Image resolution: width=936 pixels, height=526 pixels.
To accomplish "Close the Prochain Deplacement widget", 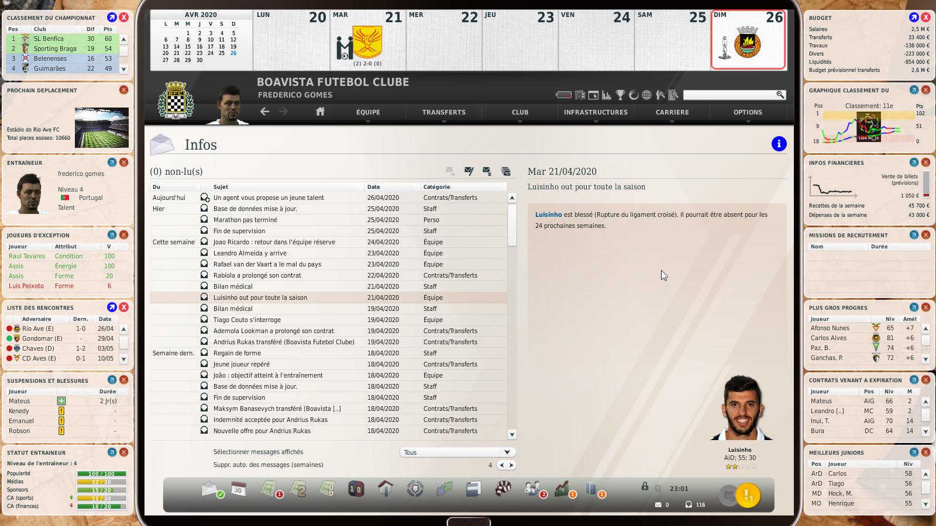I will [123, 90].
